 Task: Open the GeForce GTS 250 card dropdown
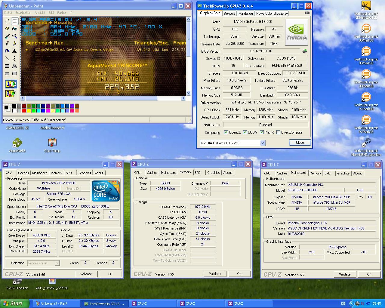pos(263,143)
